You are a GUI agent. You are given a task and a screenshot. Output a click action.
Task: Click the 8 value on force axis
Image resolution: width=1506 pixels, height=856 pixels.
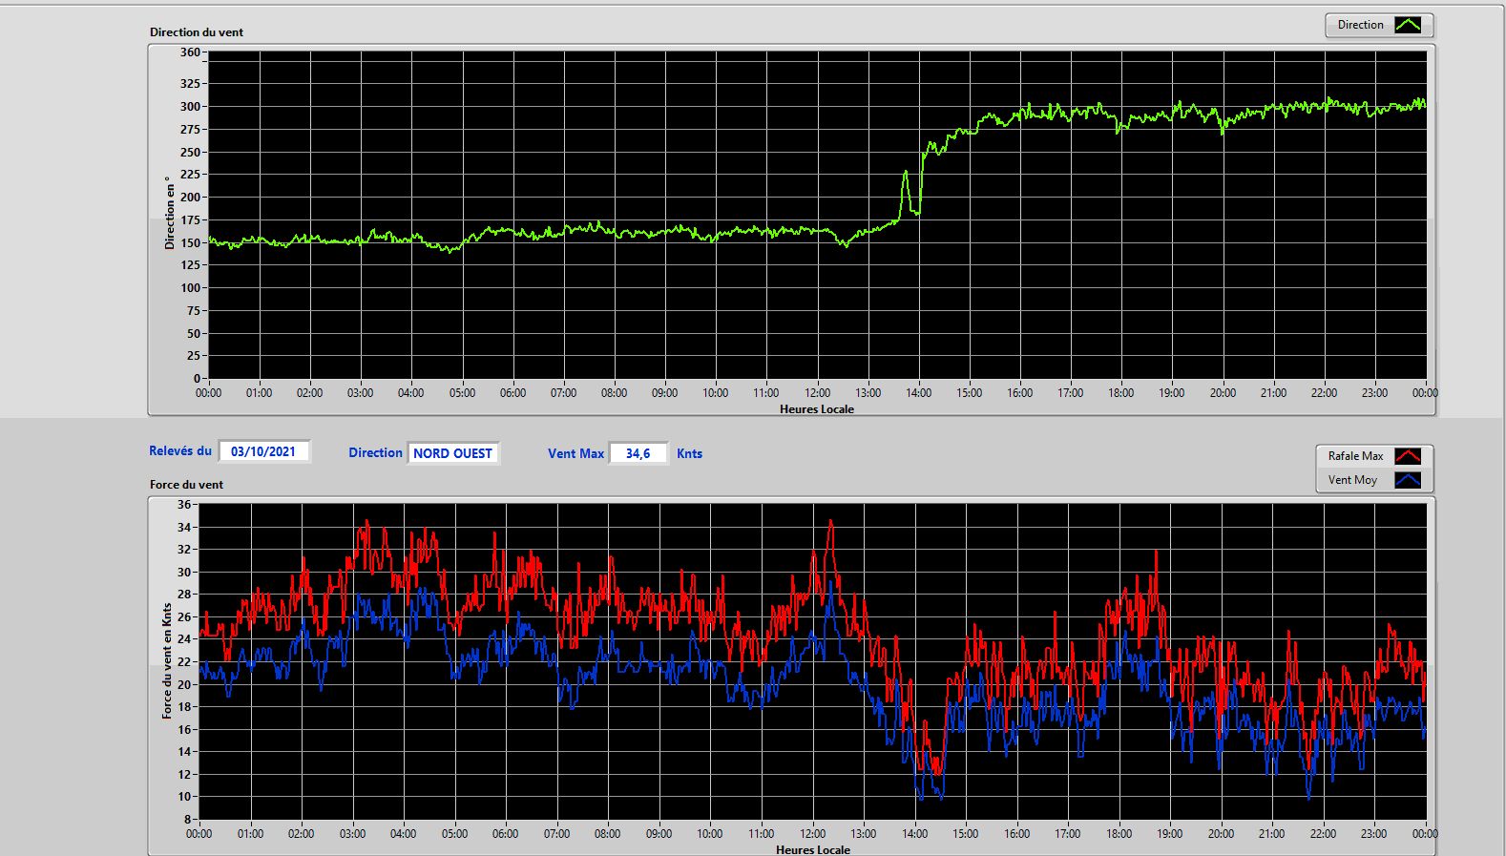[188, 820]
